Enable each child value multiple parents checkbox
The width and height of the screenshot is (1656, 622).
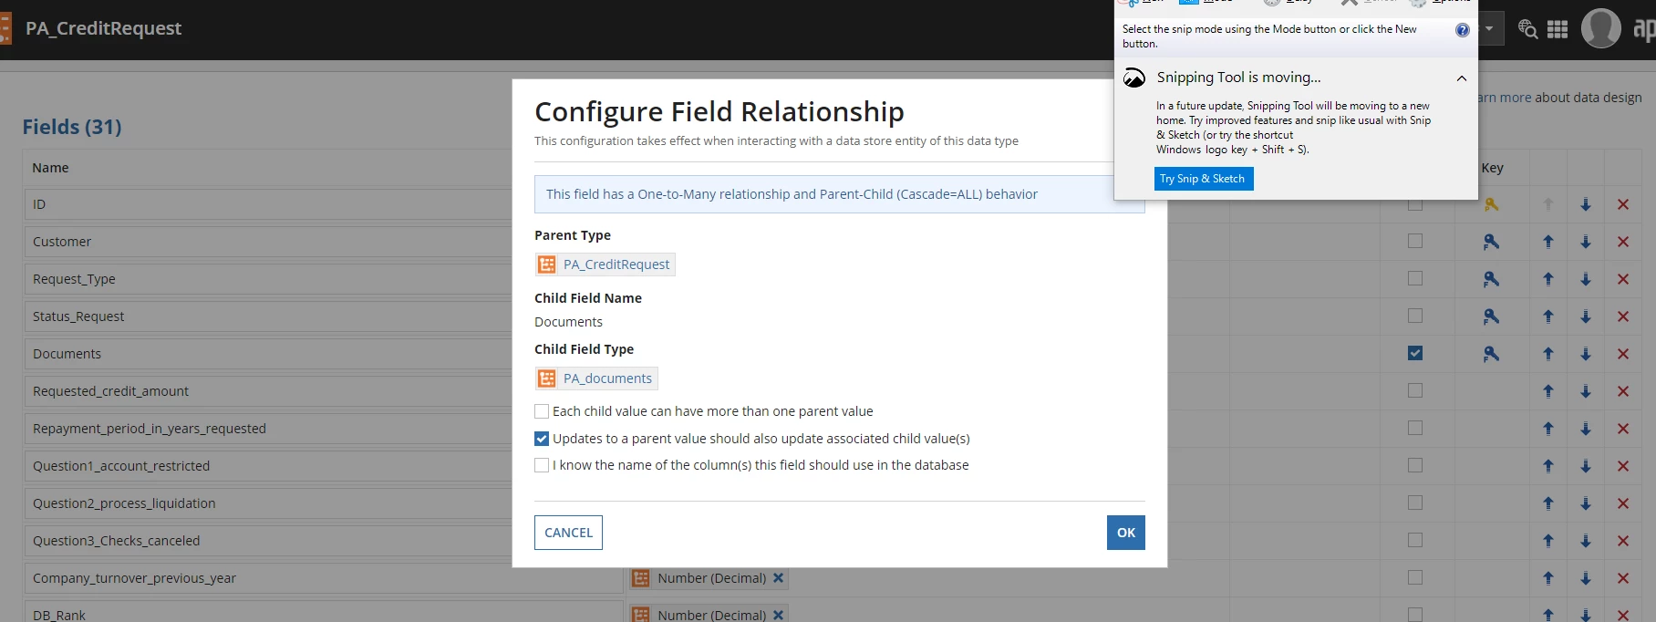[542, 411]
